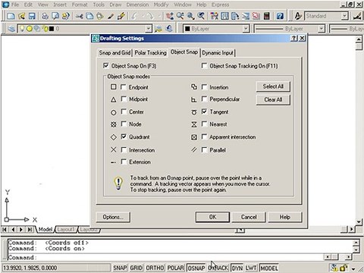Image resolution: width=364 pixels, height=273 pixels.
Task: Click the Zoom Previous icon
Action: [x=201, y=16]
